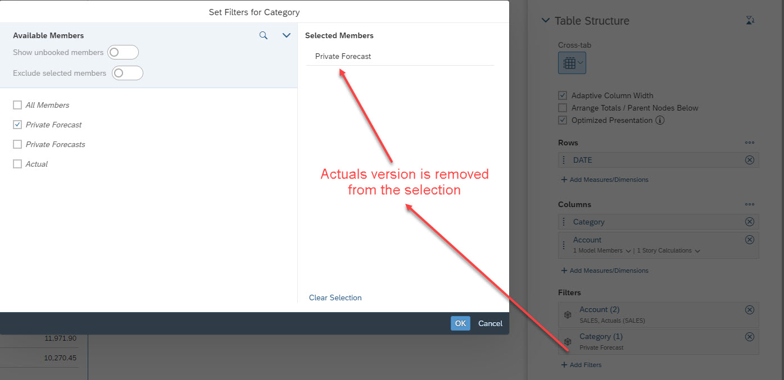Expand the Available Members options chevron

[286, 35]
